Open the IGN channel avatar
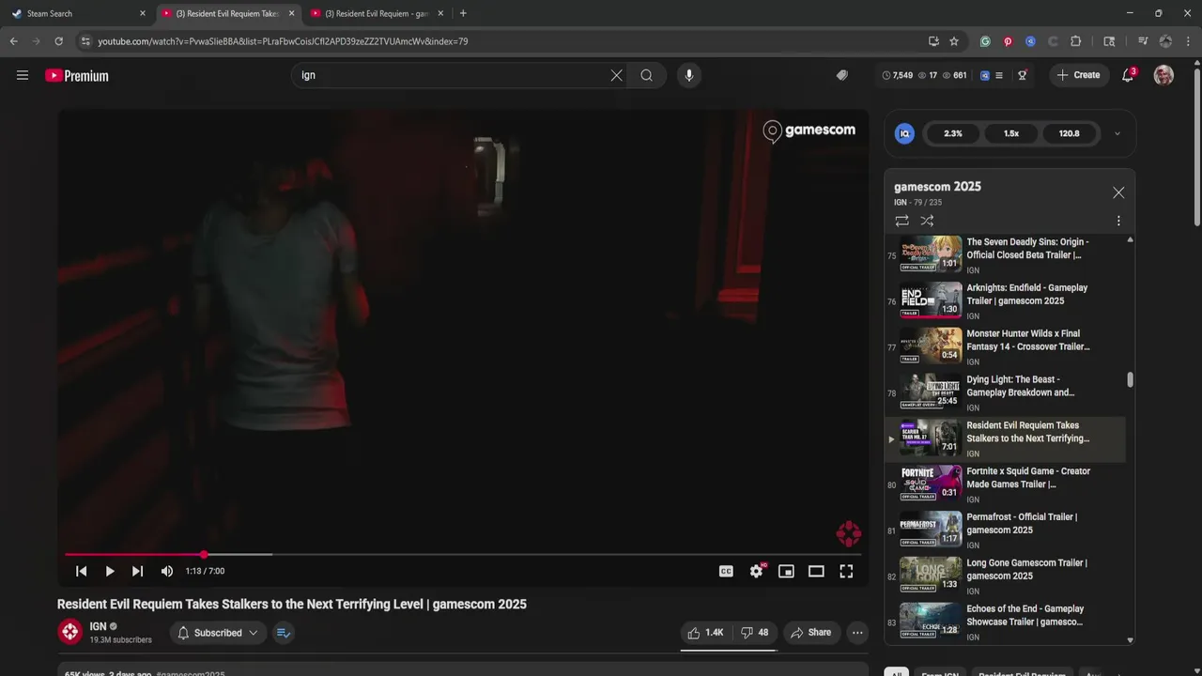The image size is (1202, 676). pos(70,633)
